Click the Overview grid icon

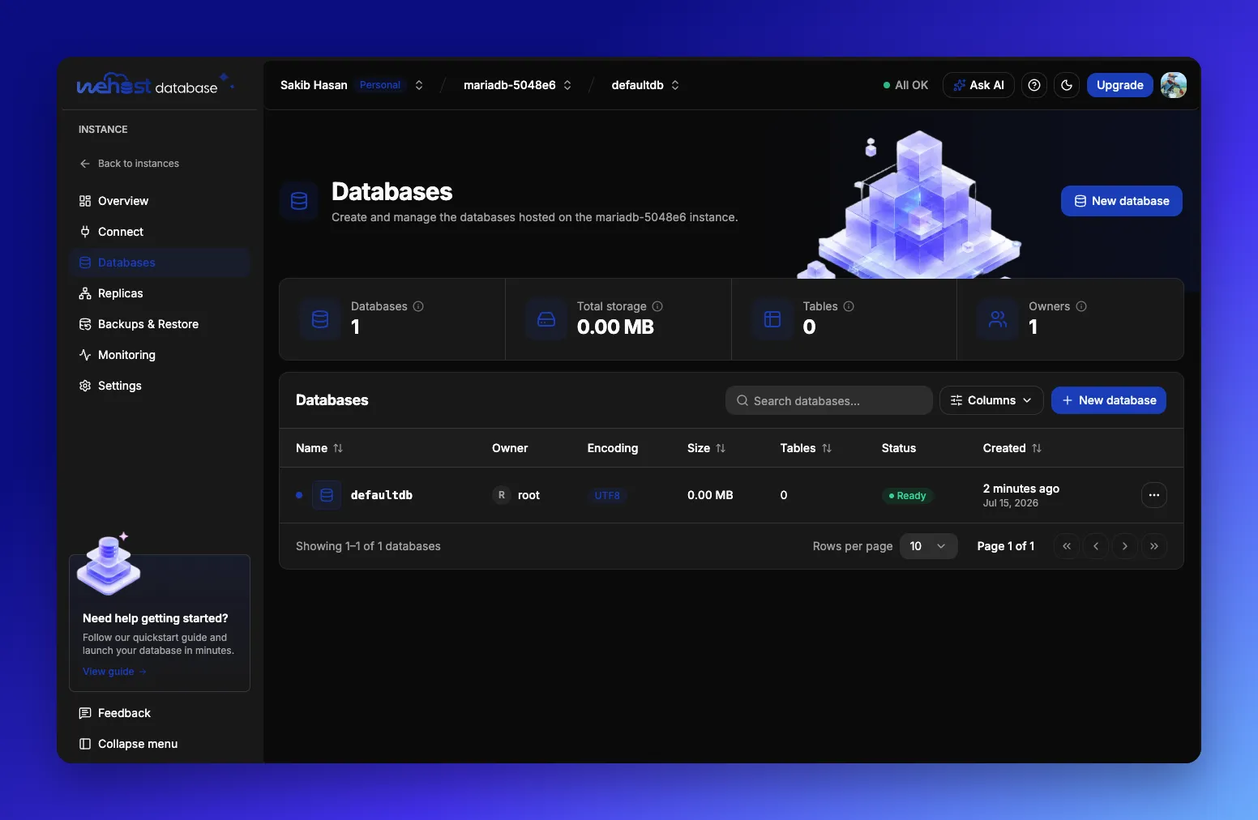[x=85, y=201]
